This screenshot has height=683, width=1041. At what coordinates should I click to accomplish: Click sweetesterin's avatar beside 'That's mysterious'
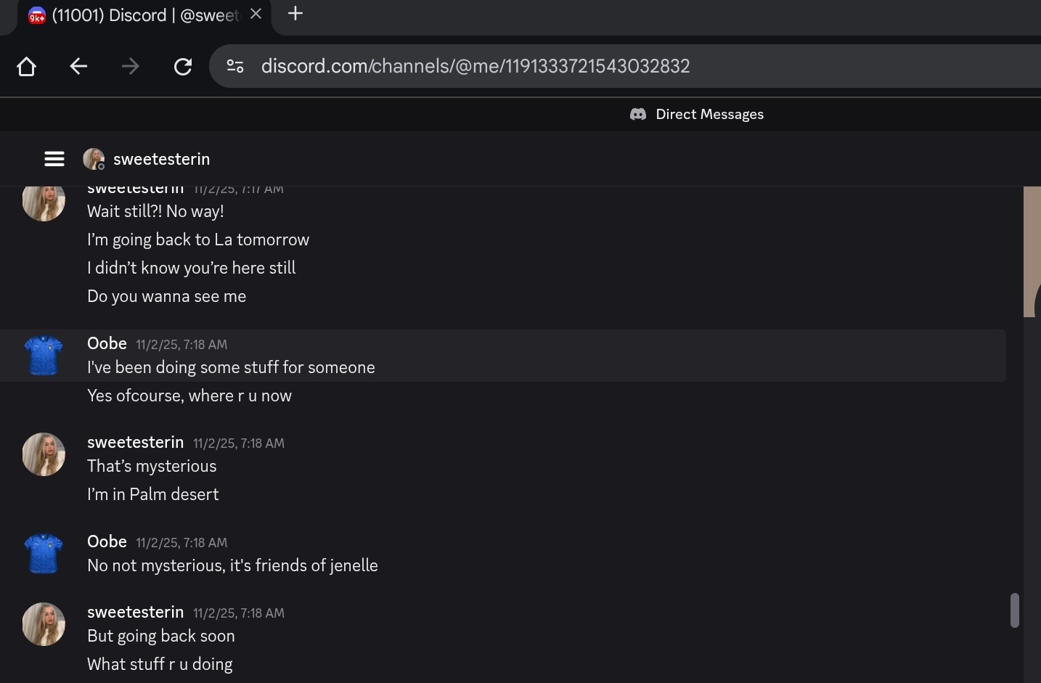click(x=44, y=454)
